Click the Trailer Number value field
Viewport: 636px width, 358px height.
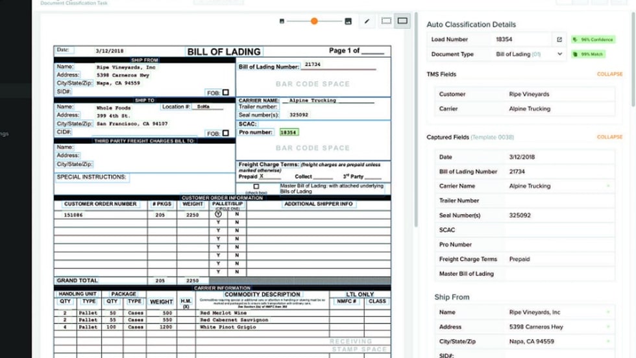[x=558, y=201]
